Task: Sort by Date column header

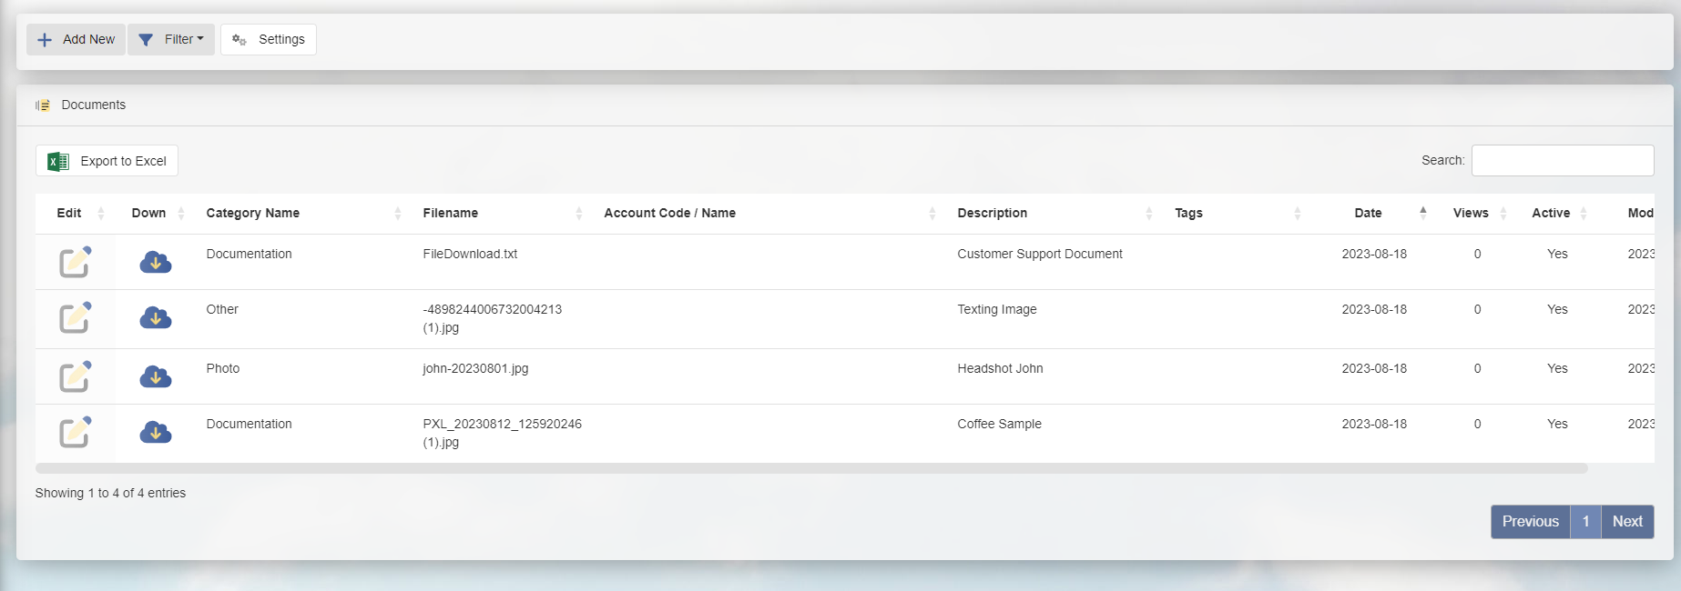Action: [x=1375, y=213]
